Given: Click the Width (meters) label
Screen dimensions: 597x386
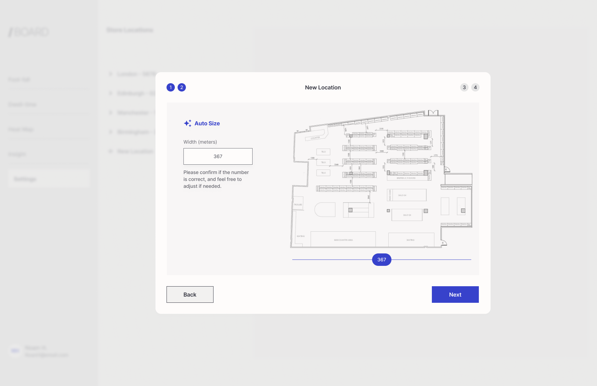Looking at the screenshot, I should pyautogui.click(x=200, y=142).
